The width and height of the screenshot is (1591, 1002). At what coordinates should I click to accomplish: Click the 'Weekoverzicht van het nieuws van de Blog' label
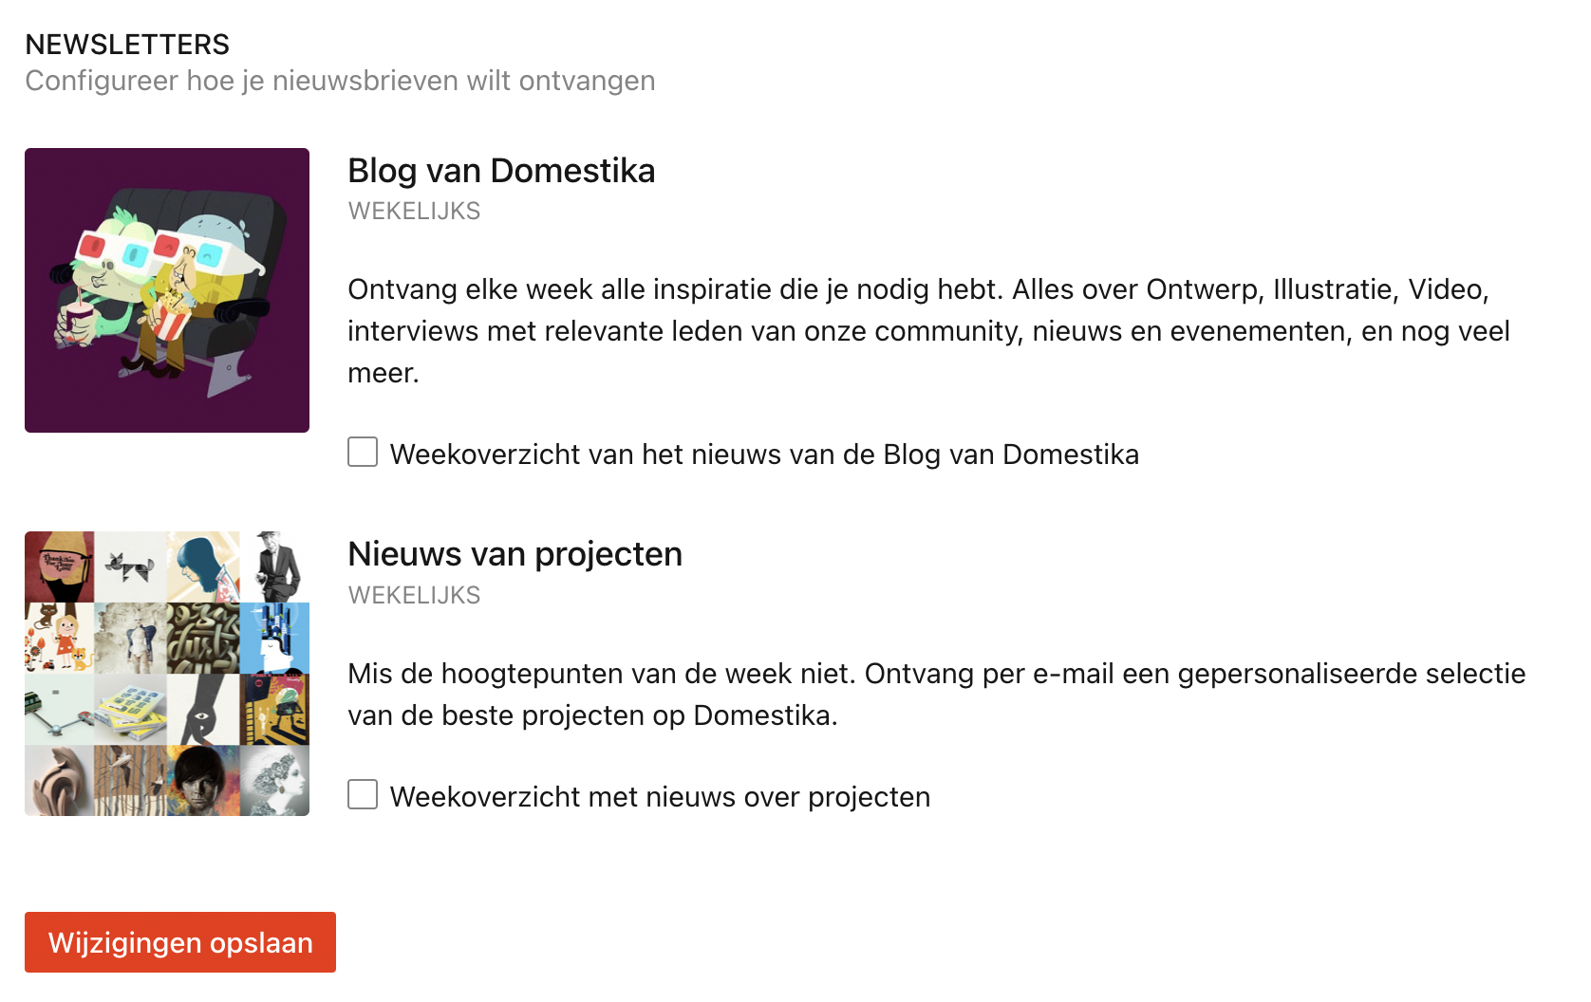point(764,455)
